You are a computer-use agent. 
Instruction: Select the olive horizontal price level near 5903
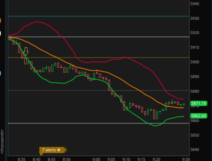point(98,58)
